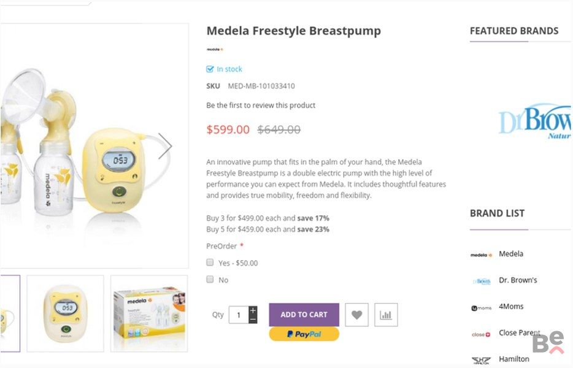Select the Medela box packaging thumbnail
This screenshot has width=573, height=368.
point(149,313)
